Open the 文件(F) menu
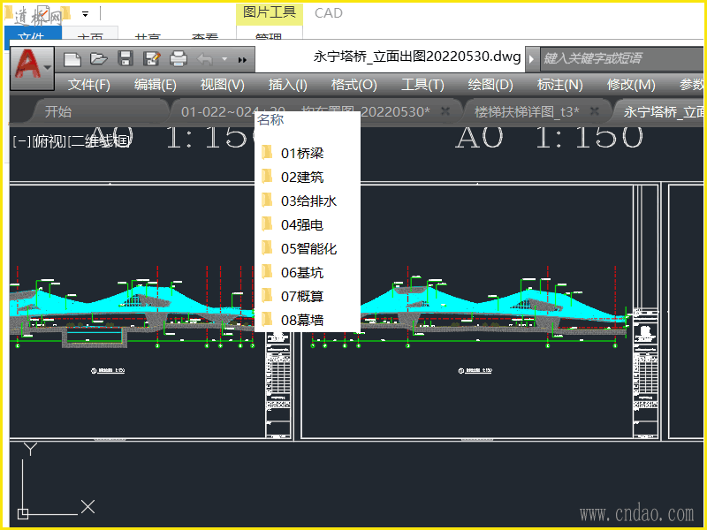 (89, 85)
